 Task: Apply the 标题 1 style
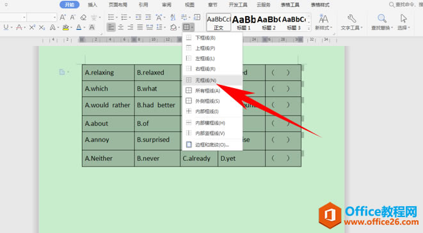pos(244,22)
